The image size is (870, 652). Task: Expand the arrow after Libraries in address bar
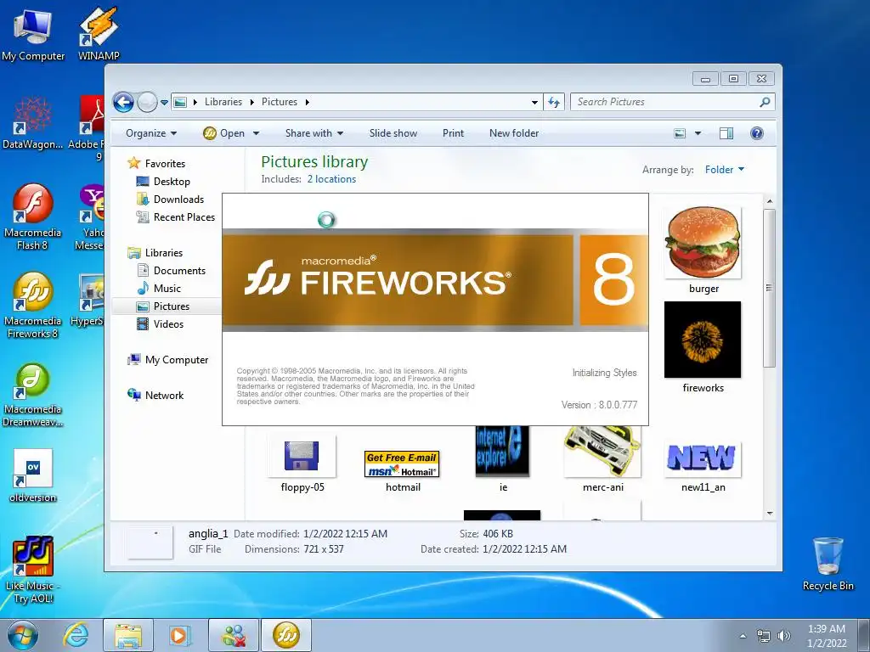251,102
